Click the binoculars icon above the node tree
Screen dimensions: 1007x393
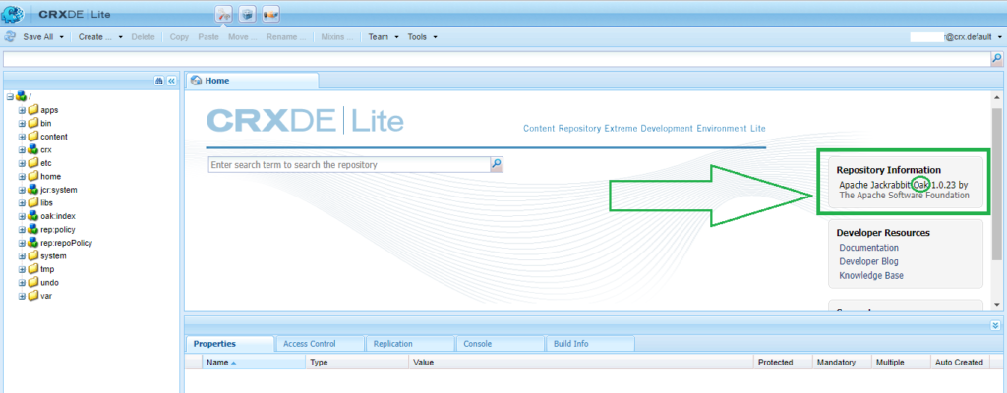[x=159, y=81]
